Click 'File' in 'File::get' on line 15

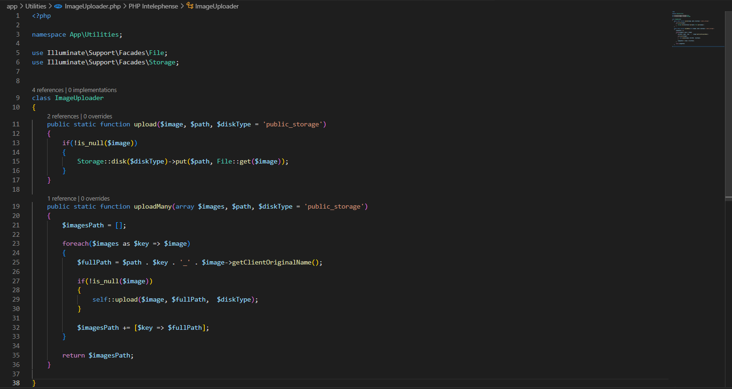click(225, 161)
